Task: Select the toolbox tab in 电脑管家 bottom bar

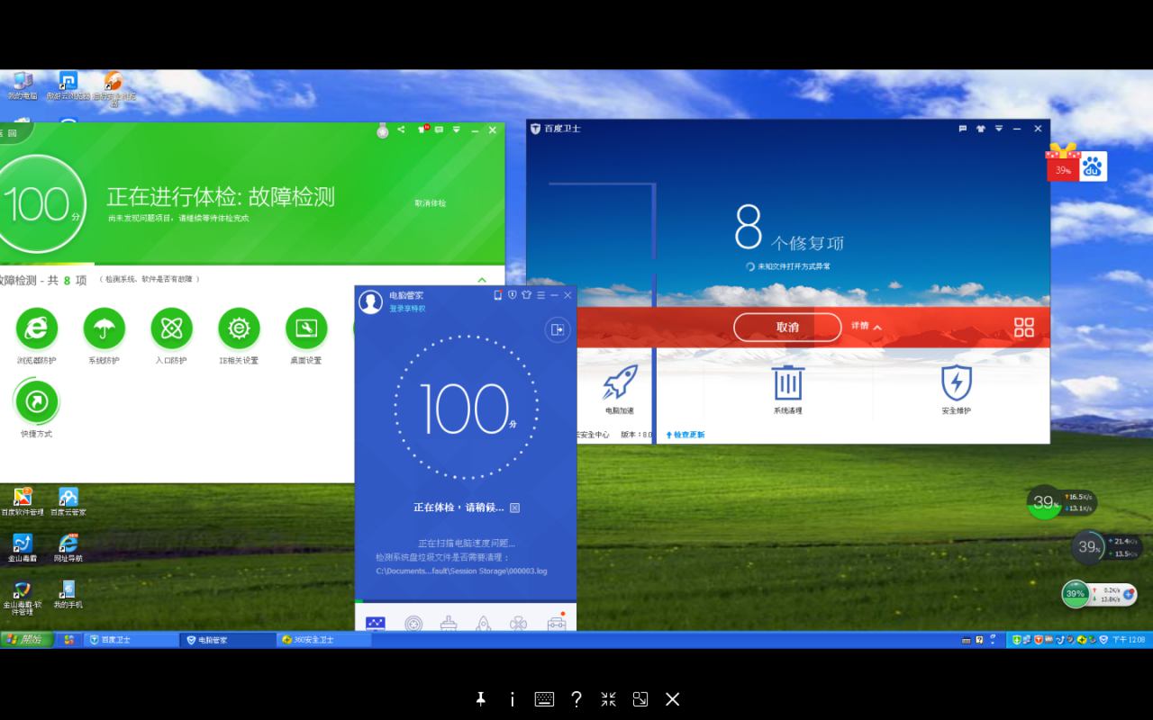Action: click(x=557, y=623)
